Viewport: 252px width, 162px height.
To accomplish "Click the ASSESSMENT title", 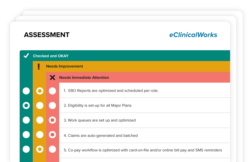I will pyautogui.click(x=47, y=35).
